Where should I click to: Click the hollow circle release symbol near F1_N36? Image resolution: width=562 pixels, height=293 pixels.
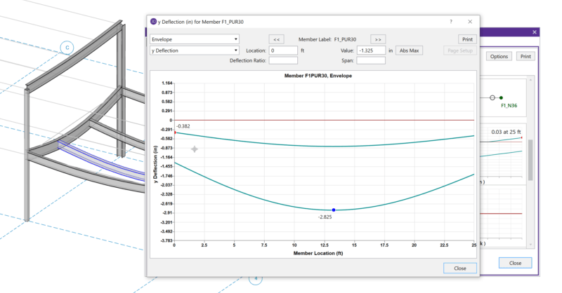pyautogui.click(x=492, y=97)
